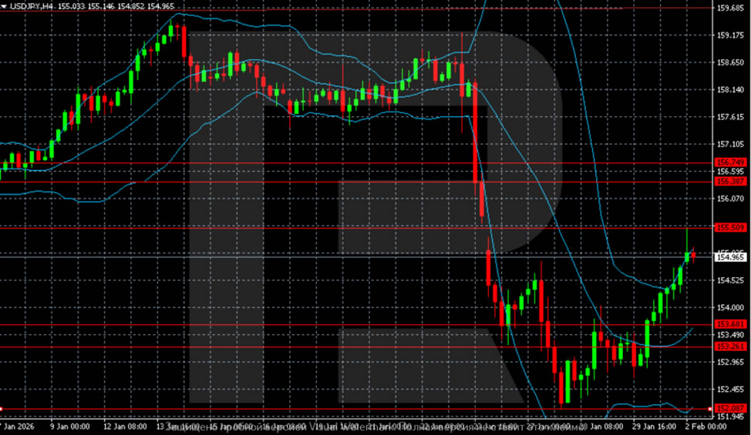
Task: Select right handle of the 152.087 horizontal line
Action: click(x=710, y=409)
